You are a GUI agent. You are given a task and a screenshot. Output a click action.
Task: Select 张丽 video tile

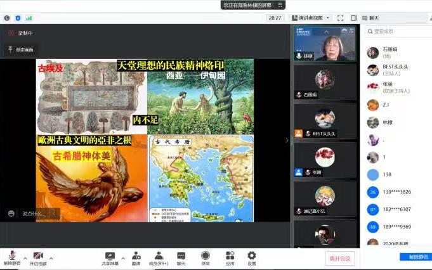click(325, 160)
